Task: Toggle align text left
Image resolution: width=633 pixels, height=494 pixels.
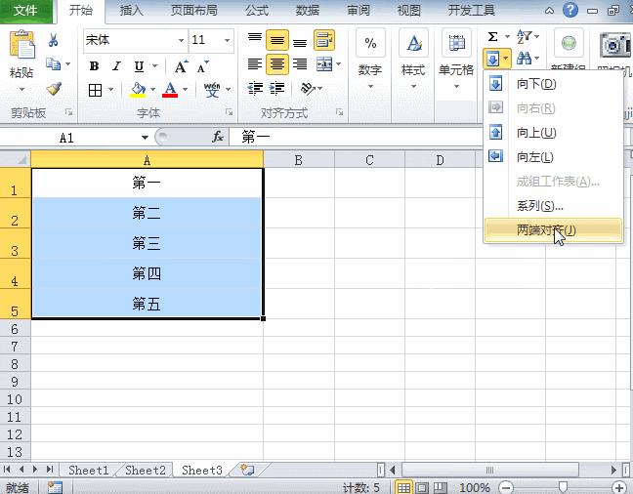Action: point(255,64)
